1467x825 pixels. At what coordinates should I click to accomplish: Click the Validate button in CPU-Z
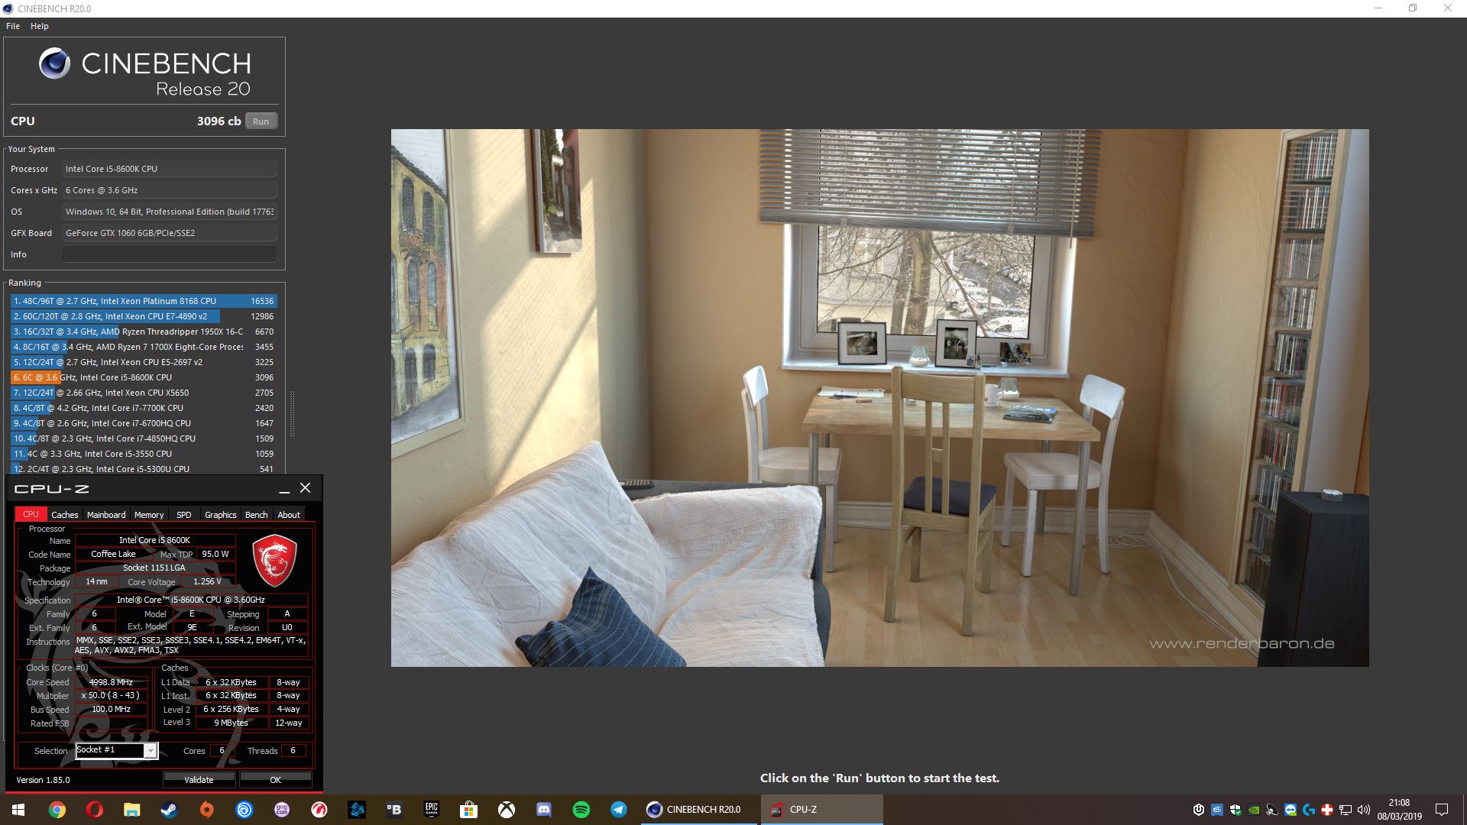tap(199, 780)
